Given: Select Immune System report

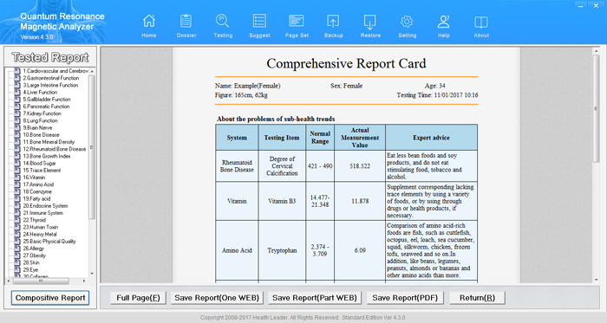Looking at the screenshot, I should (42, 213).
